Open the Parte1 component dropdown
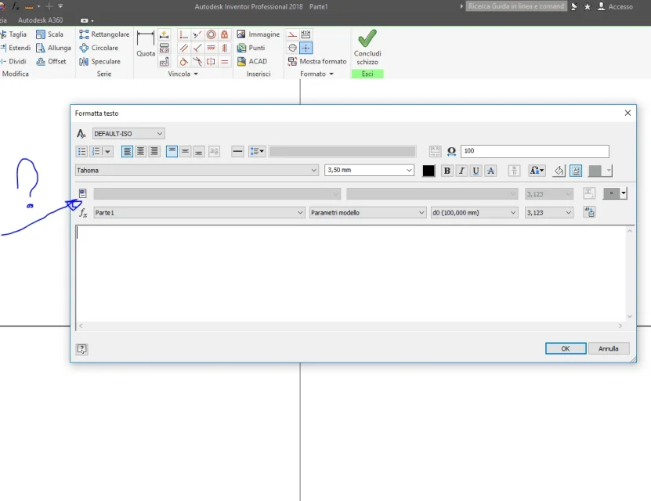The image size is (651, 501). pyautogui.click(x=199, y=212)
